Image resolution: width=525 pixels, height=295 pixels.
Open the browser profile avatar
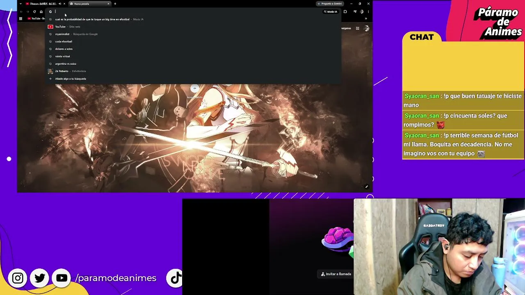click(362, 11)
